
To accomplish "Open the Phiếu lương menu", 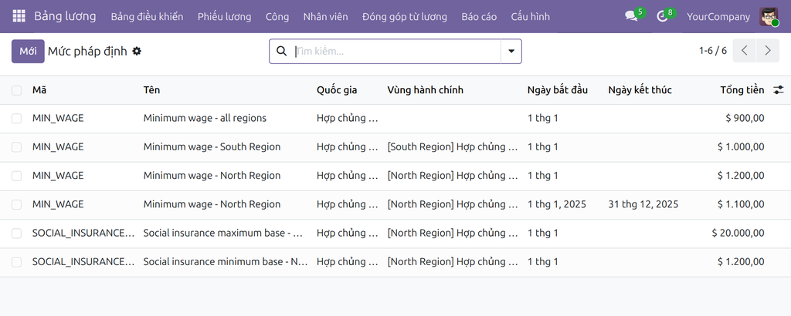I will point(225,17).
